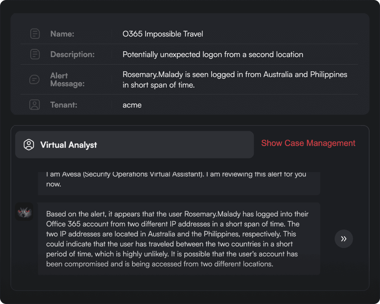Screen dimensions: 380x304
Task: Click the Rosemary.Malady alert message text
Action: pyautogui.click(x=234, y=80)
